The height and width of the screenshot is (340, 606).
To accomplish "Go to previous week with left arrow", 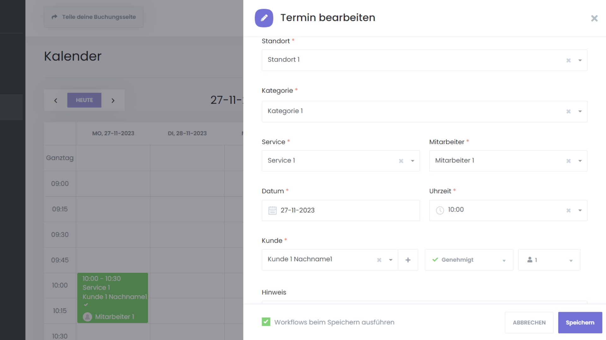I will pyautogui.click(x=56, y=100).
